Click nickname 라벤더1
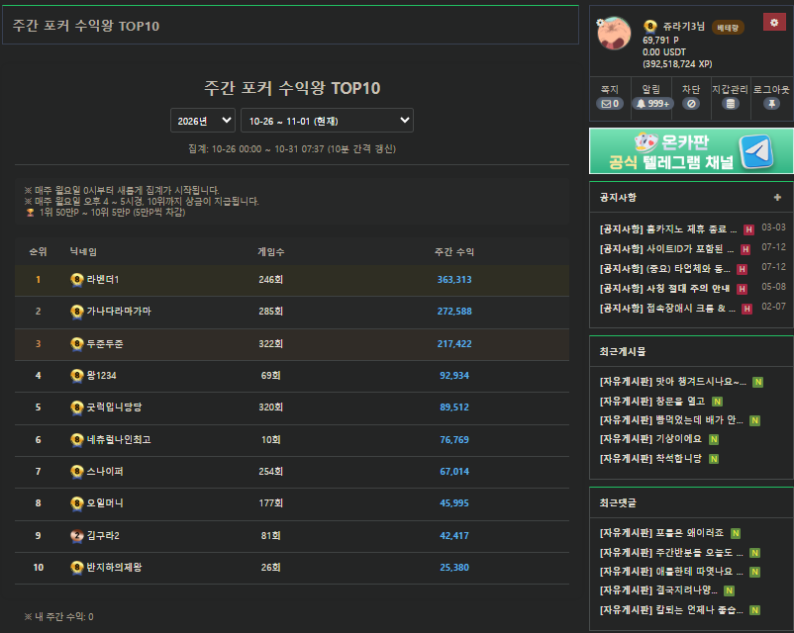Viewport: 794px width, 633px height. (x=103, y=279)
